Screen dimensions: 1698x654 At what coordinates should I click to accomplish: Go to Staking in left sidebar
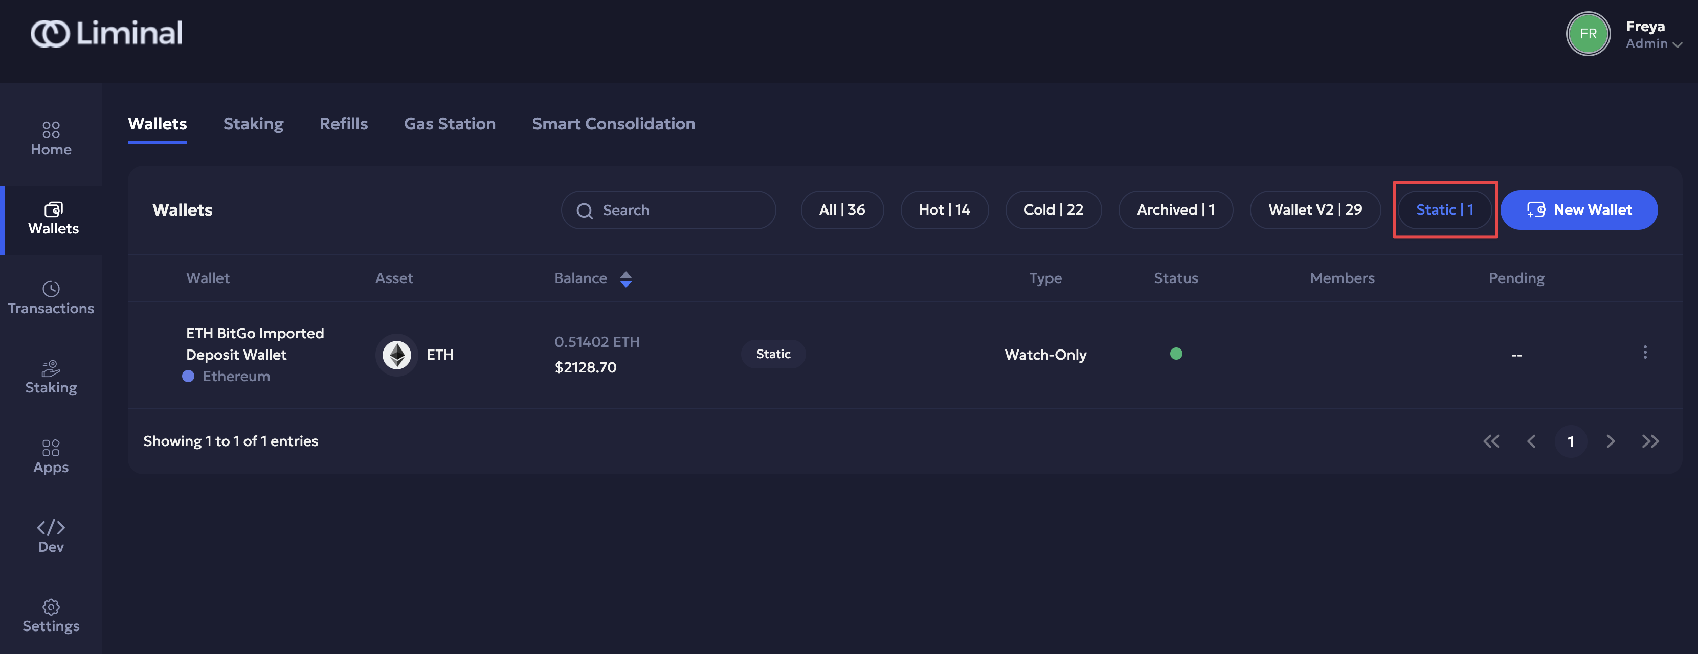coord(51,377)
